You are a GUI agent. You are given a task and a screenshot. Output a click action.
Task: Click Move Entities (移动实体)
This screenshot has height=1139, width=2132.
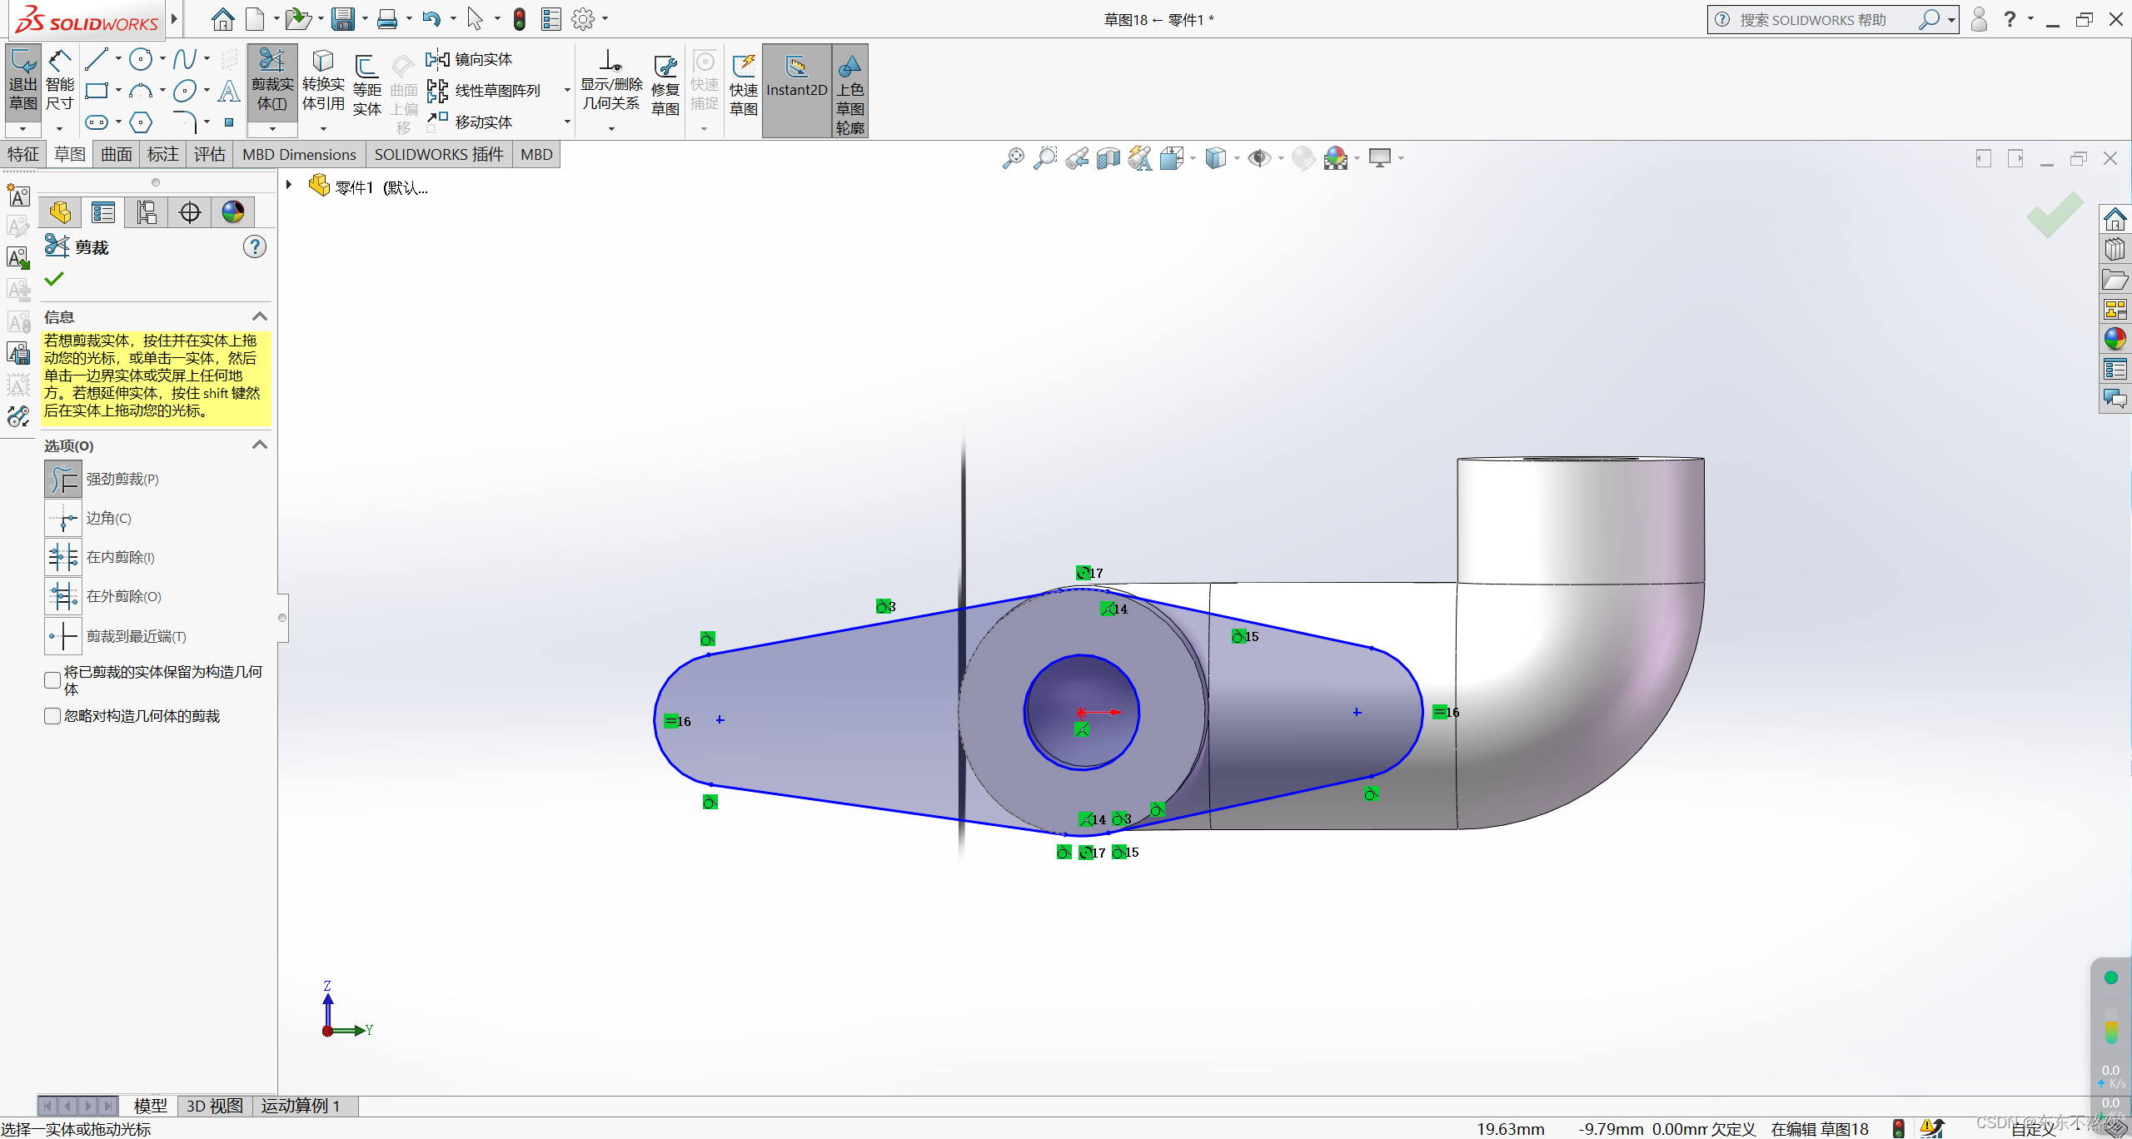(x=470, y=122)
